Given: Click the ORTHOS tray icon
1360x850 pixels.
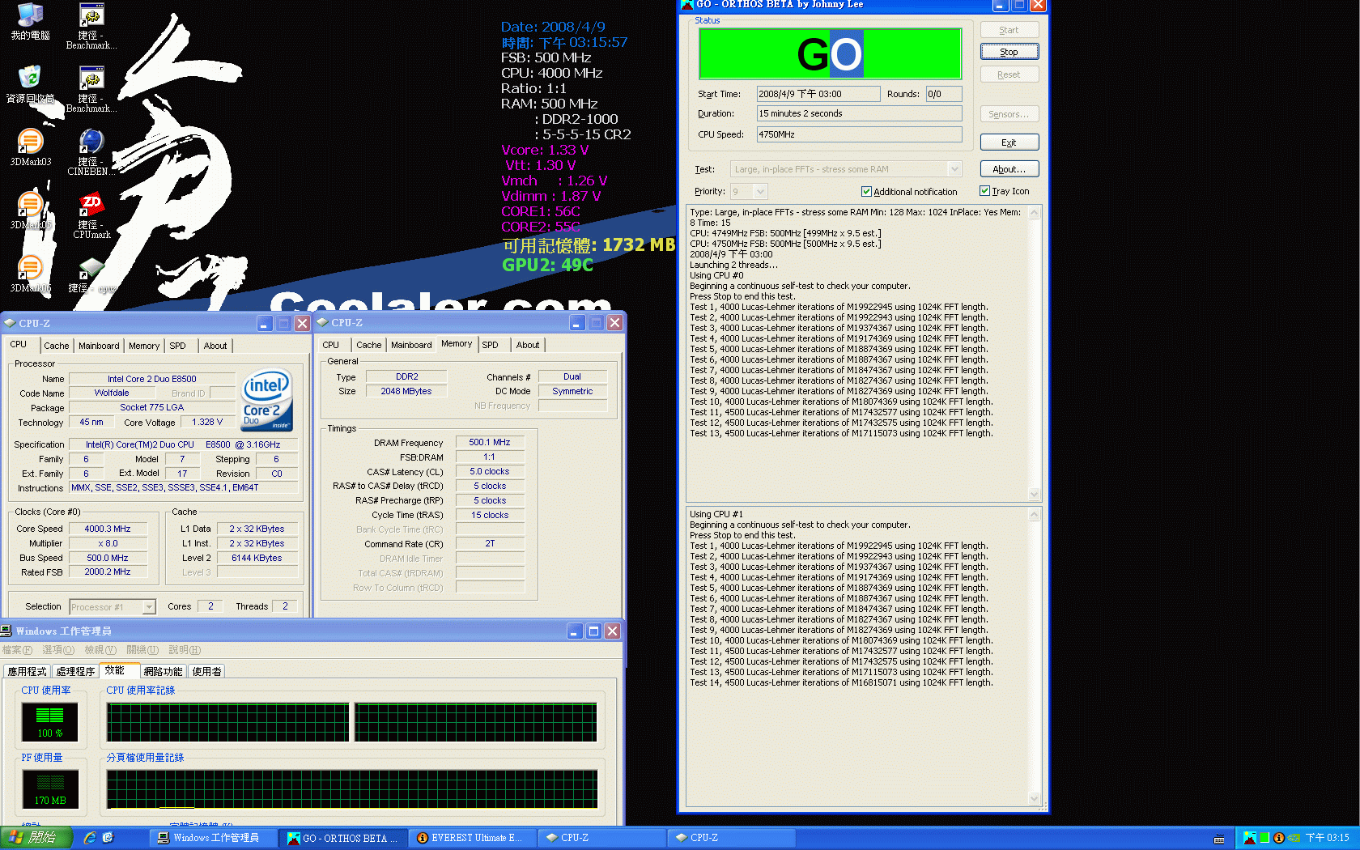Looking at the screenshot, I should pos(1249,838).
